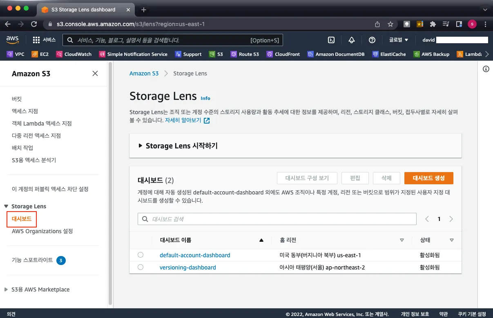Open the Chrome three-dot menu
The height and width of the screenshot is (318, 493).
(485, 24)
